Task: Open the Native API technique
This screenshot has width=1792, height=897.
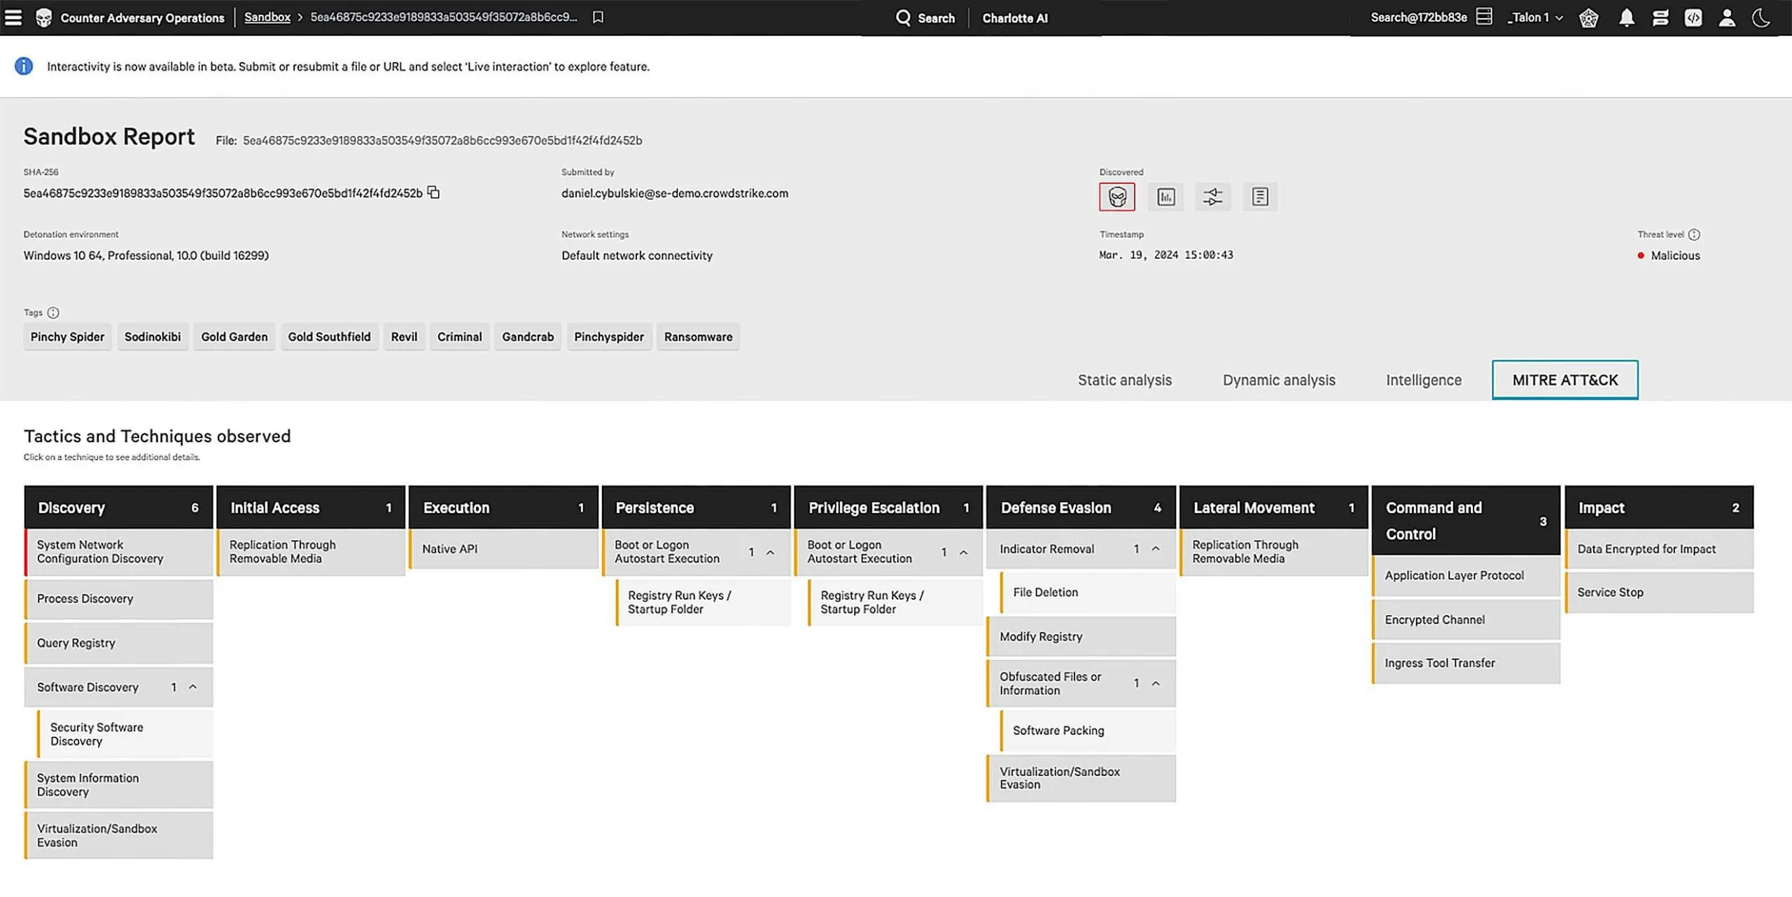Action: (x=503, y=549)
